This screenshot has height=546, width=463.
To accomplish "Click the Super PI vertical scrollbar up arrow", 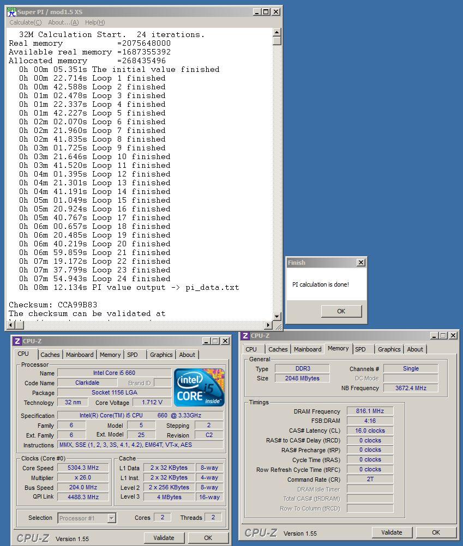I will (x=277, y=32).
